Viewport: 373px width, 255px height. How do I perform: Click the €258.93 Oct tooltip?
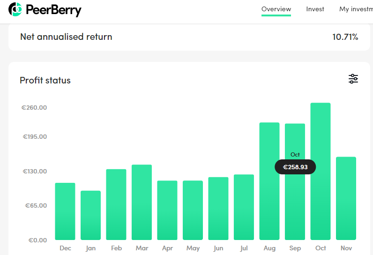coord(295,167)
